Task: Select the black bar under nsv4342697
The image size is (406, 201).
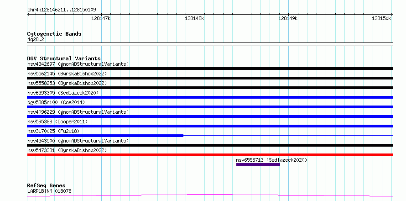Action: [x=210, y=69]
